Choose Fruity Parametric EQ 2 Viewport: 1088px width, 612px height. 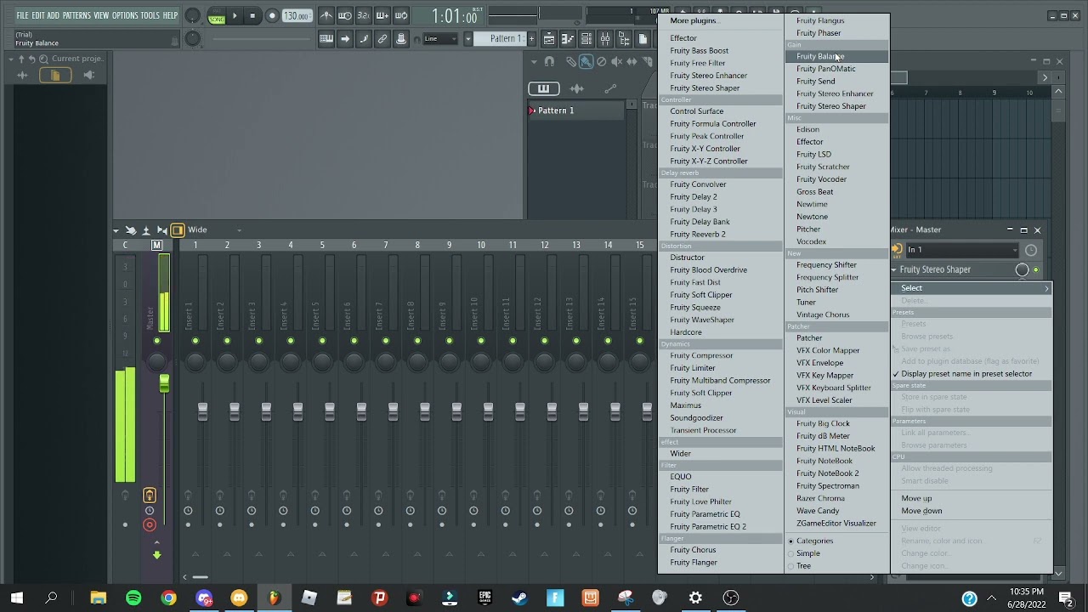click(721, 527)
